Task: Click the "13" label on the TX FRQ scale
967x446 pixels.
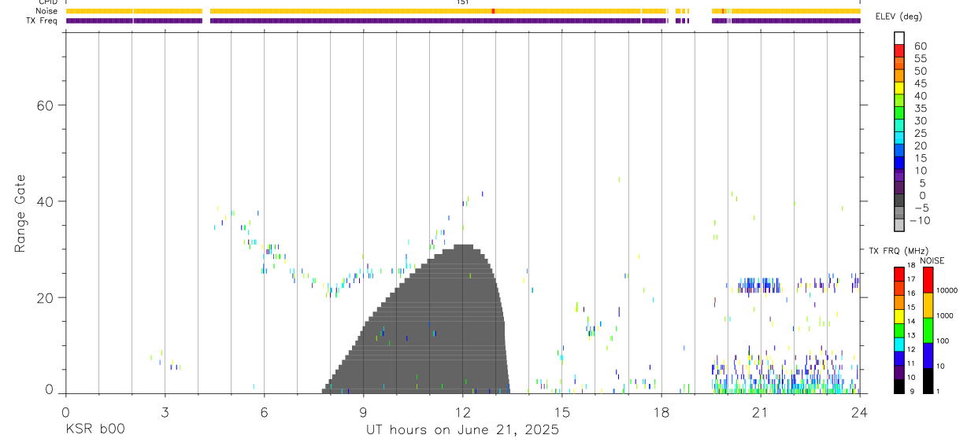Action: click(x=911, y=335)
